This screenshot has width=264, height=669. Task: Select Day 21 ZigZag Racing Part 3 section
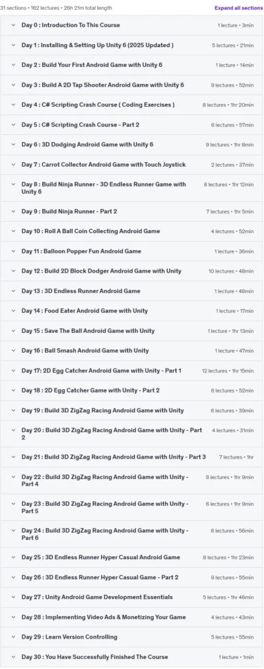131,457
